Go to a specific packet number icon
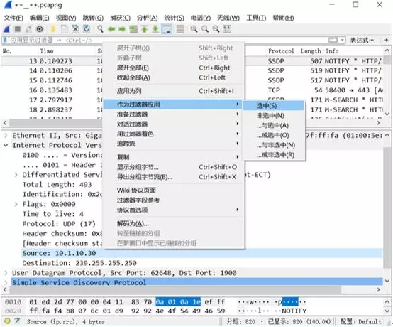The image size is (393, 327). pos(133,29)
